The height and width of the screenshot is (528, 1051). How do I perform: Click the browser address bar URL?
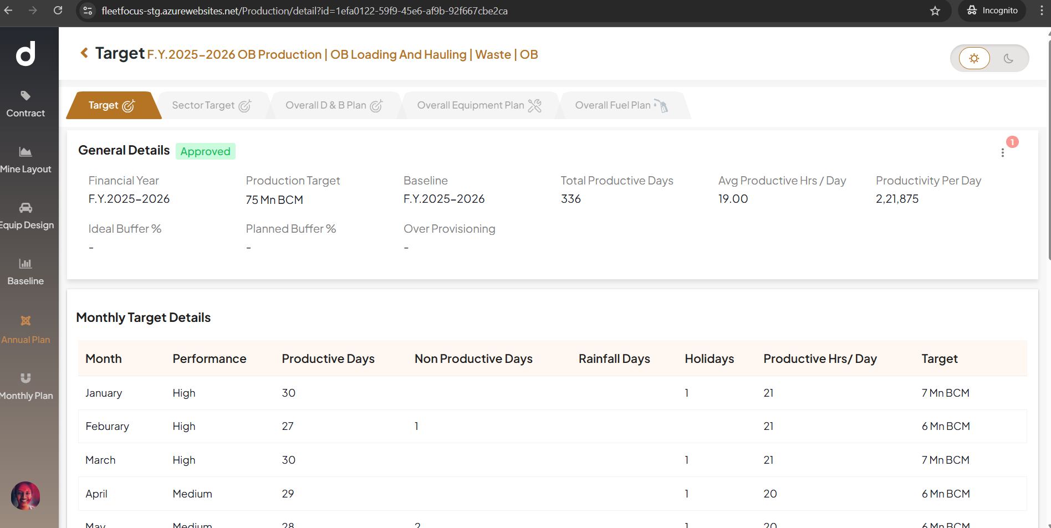[304, 11]
